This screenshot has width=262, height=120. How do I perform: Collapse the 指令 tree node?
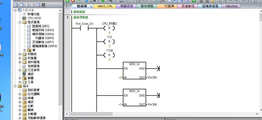16,86
